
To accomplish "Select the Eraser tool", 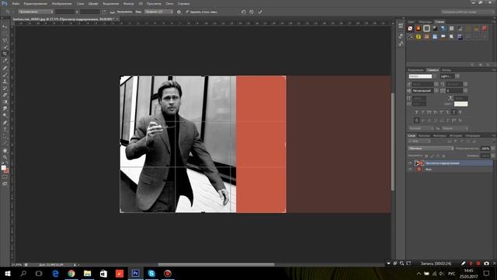I will 5,95.
